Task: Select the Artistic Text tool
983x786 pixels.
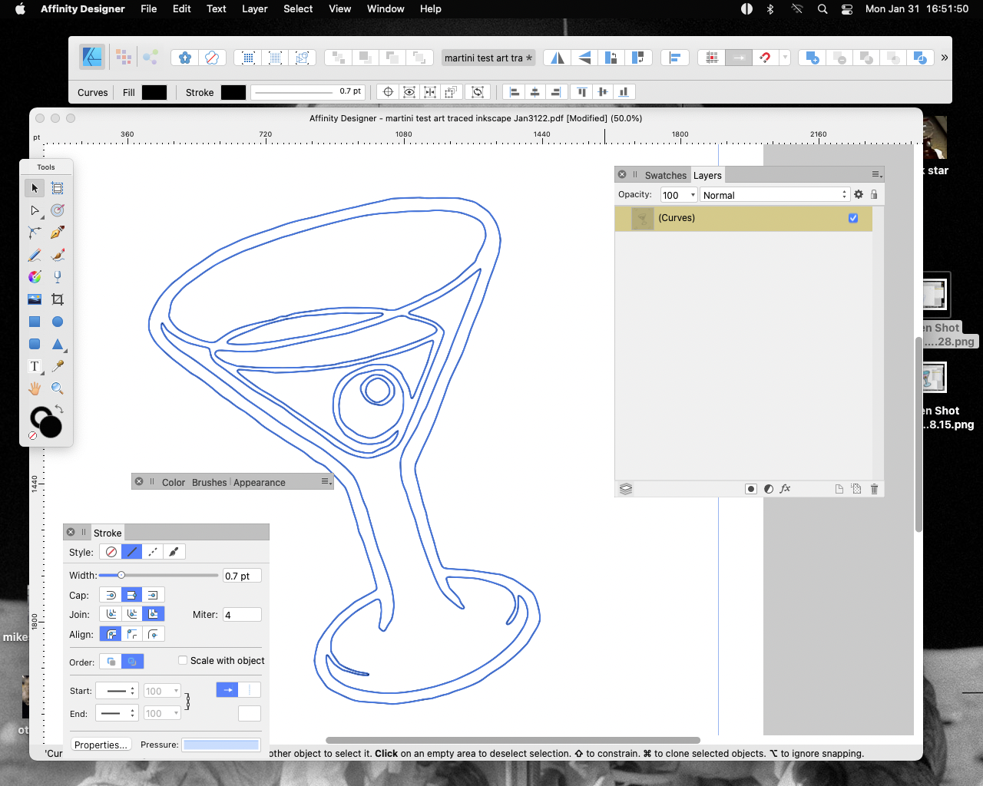Action: [x=34, y=366]
